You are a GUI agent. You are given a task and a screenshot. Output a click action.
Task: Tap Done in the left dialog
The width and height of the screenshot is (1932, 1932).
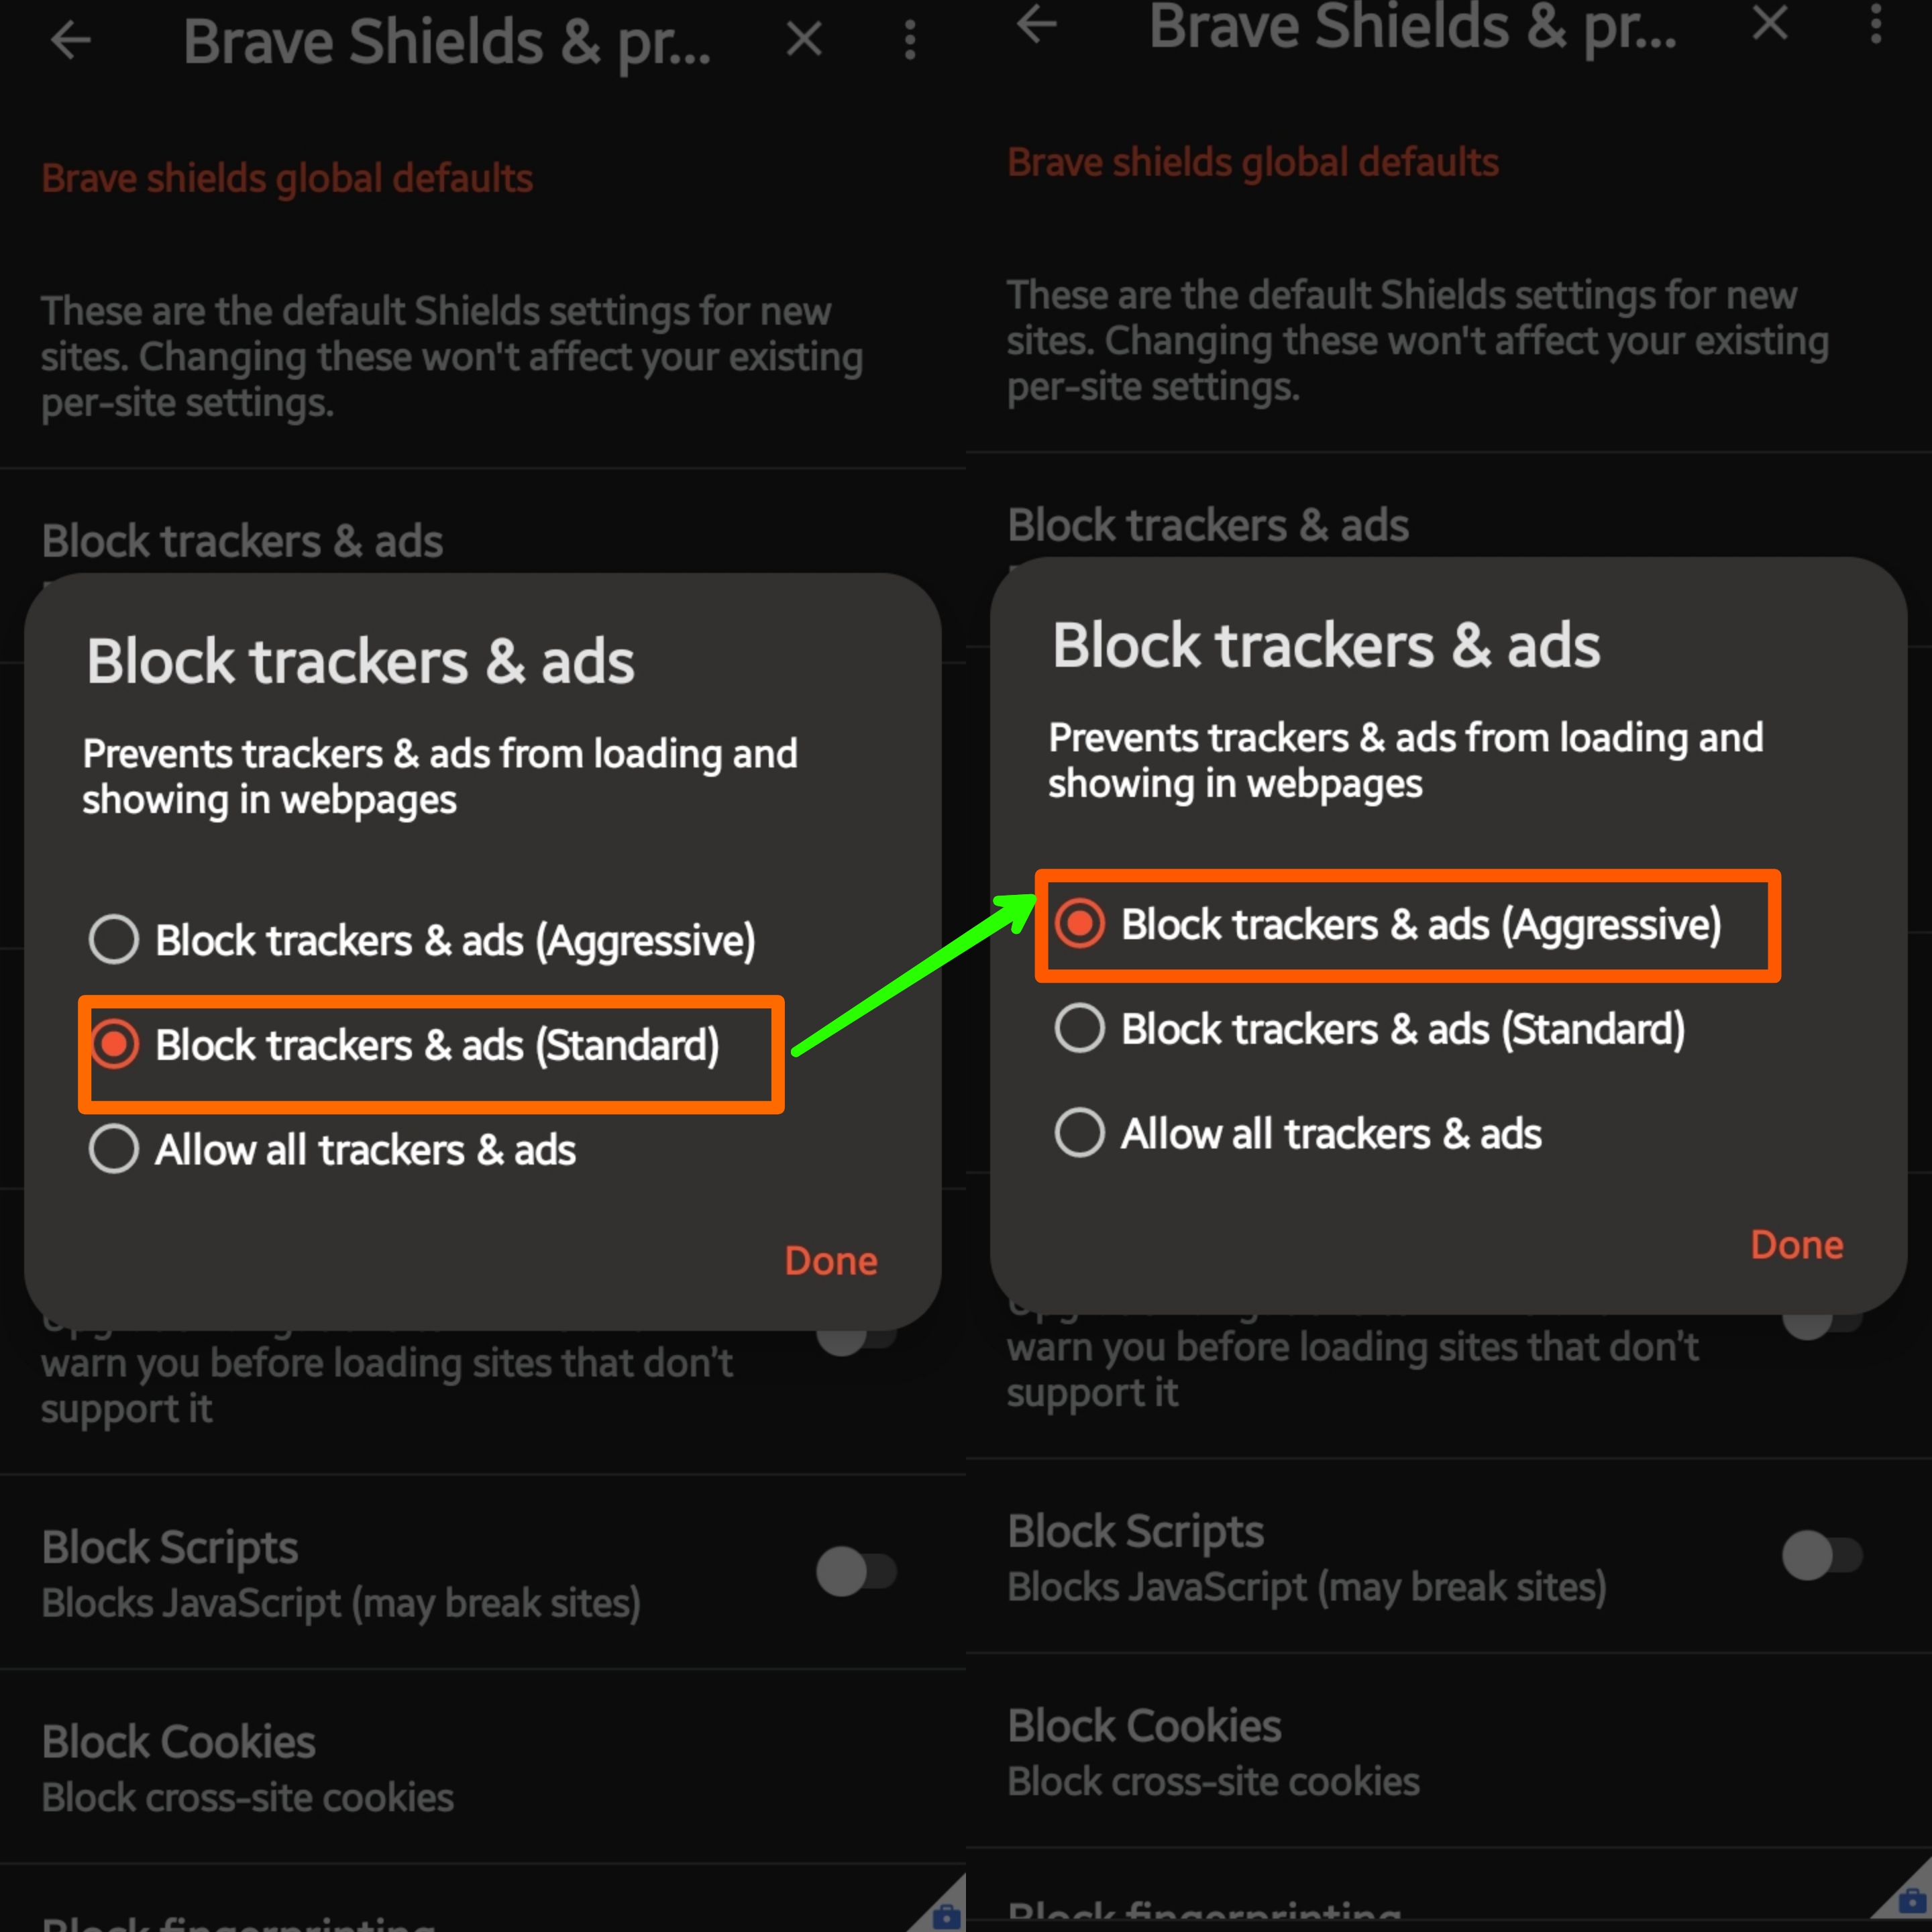click(x=831, y=1261)
